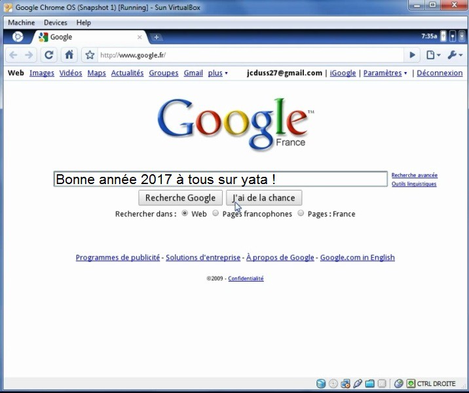
Task: Click the address bar URL field
Action: click(251, 55)
